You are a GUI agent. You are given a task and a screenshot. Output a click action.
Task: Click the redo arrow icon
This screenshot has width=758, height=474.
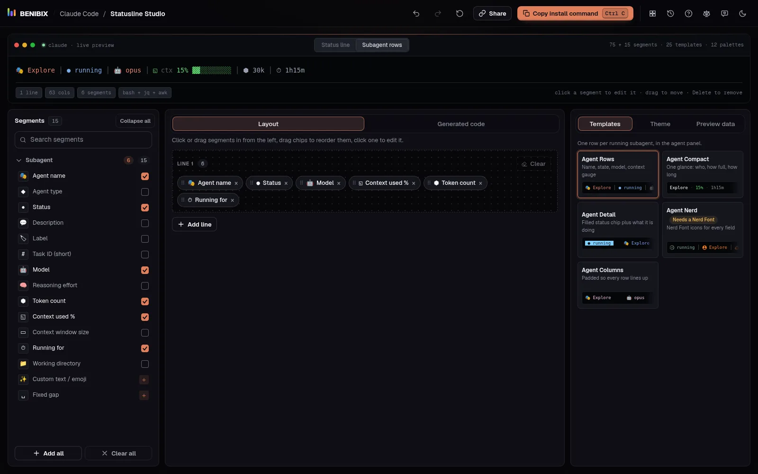(x=438, y=14)
